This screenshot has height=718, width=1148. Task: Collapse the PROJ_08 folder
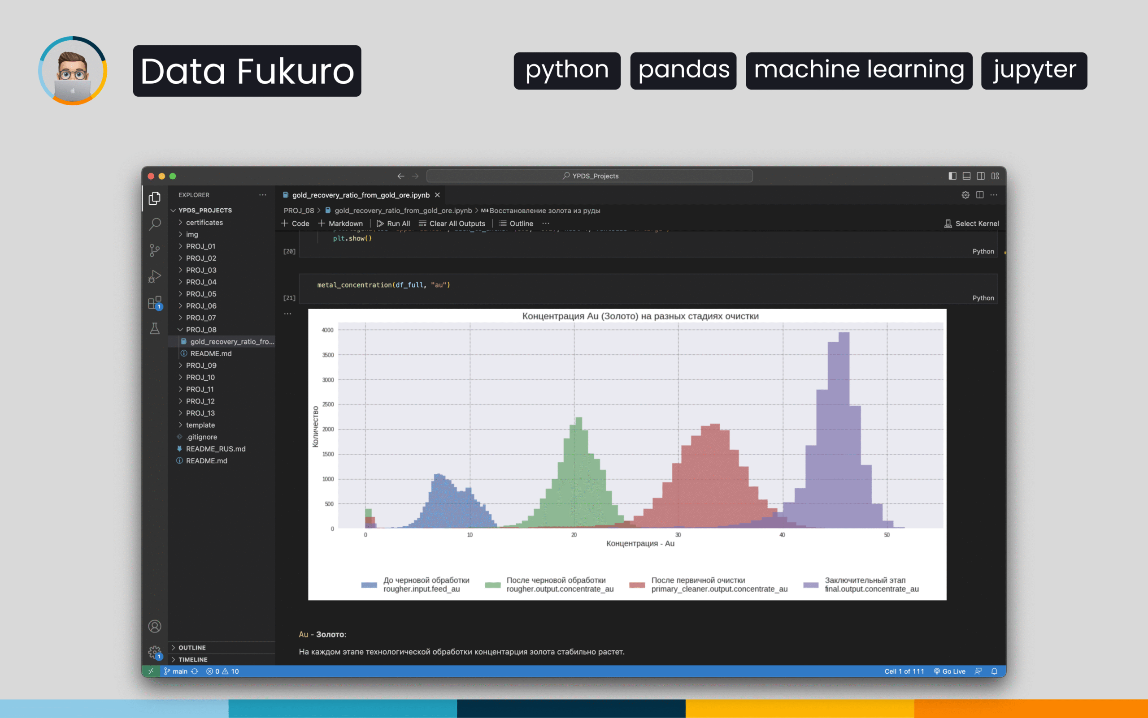tap(201, 330)
